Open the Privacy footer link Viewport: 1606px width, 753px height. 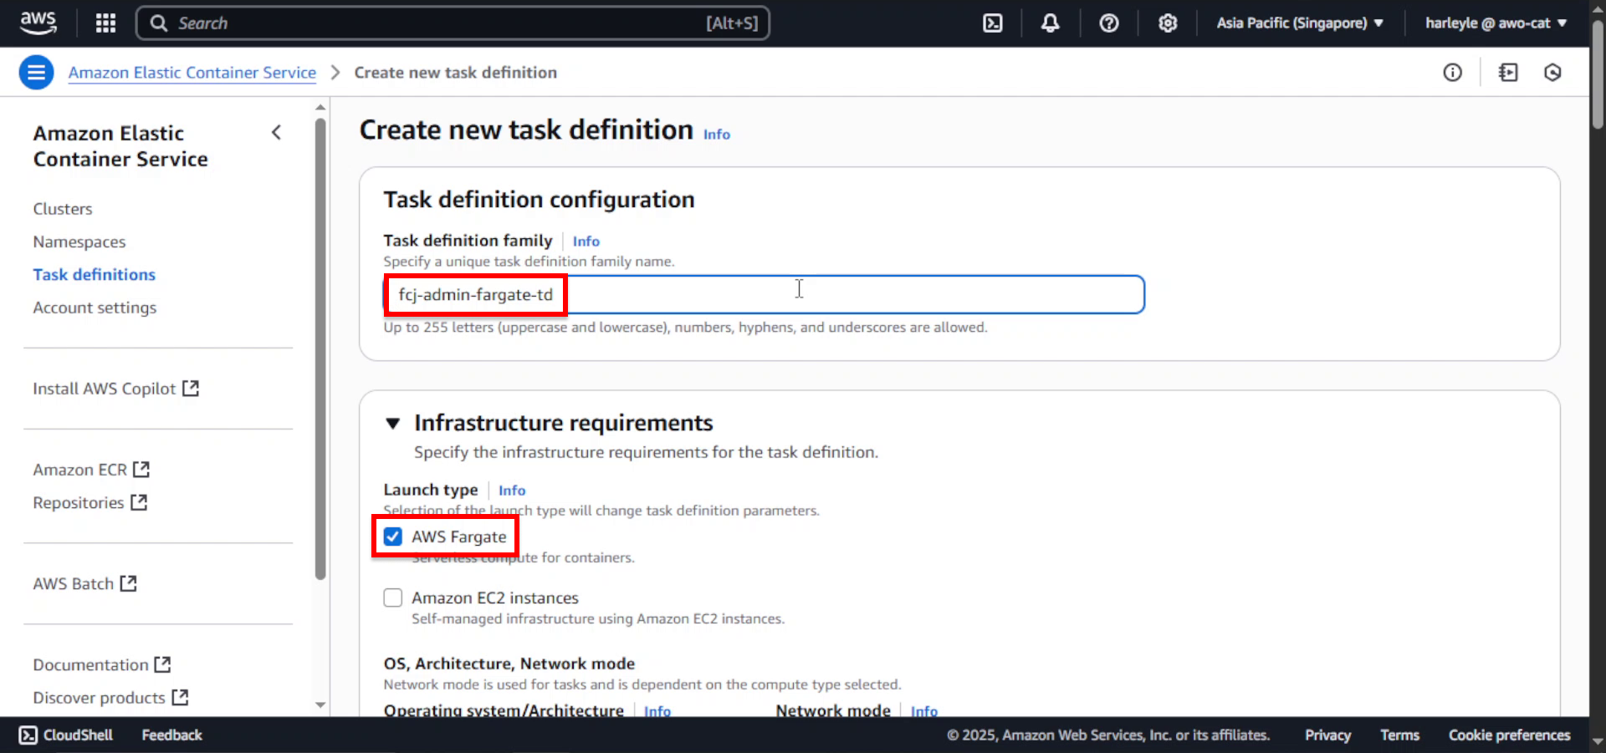(1327, 735)
